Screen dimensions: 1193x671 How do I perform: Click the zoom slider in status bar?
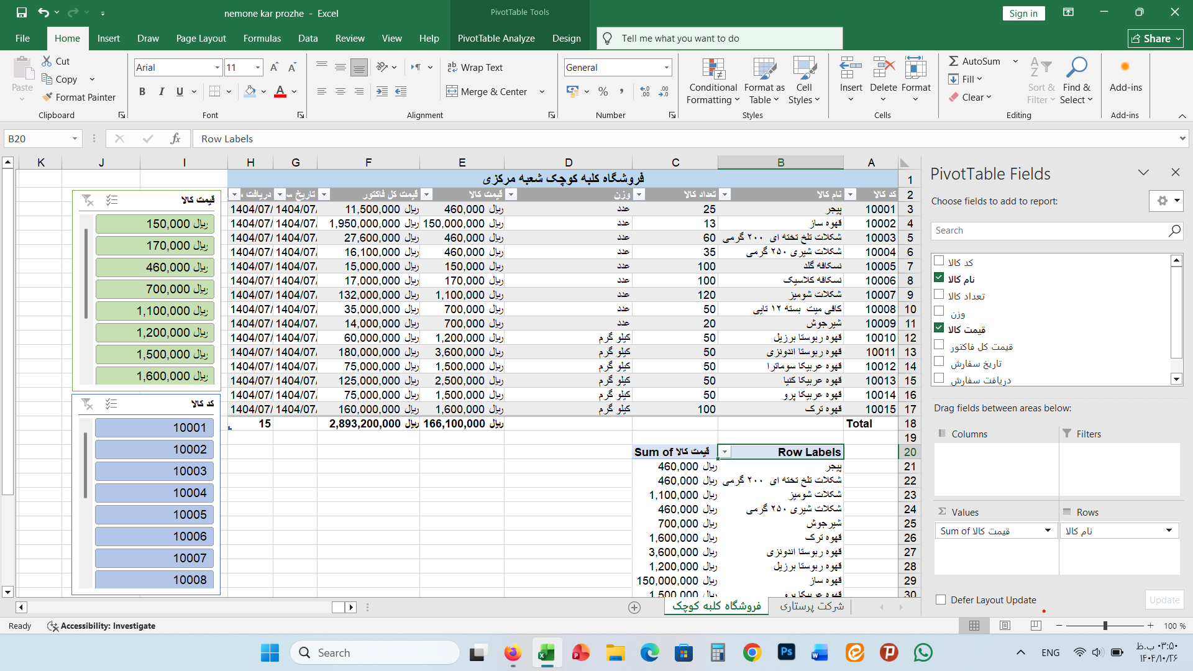(1105, 626)
